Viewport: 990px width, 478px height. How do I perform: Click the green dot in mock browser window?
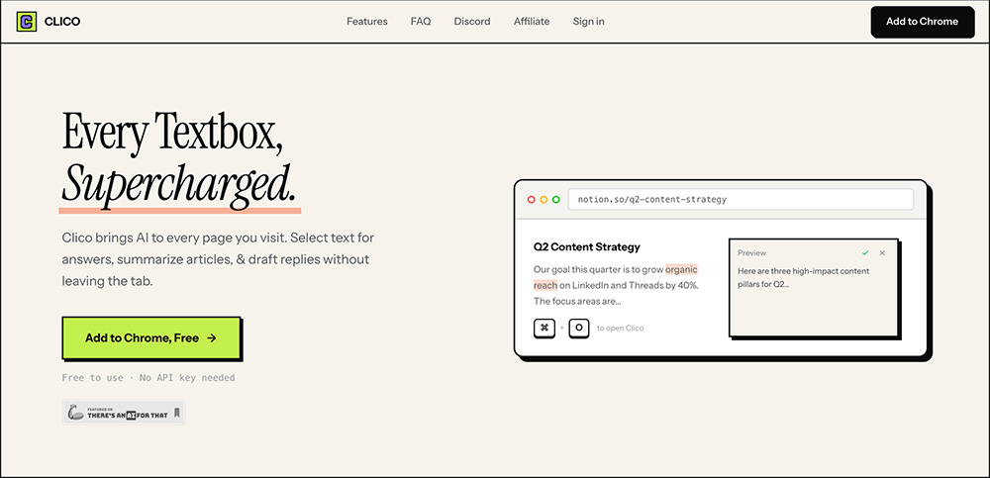(556, 199)
